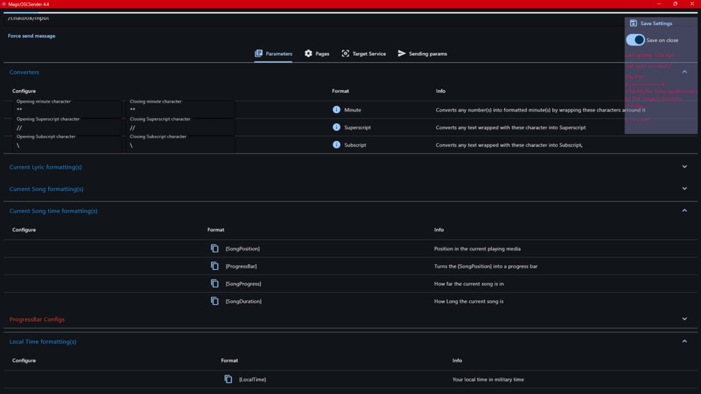The width and height of the screenshot is (701, 394).
Task: Switch to the Pages tab
Action: (317, 54)
